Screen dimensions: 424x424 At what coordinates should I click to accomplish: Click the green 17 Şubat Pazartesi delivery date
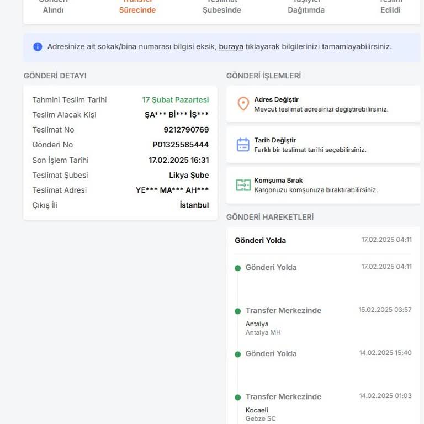[x=176, y=100]
